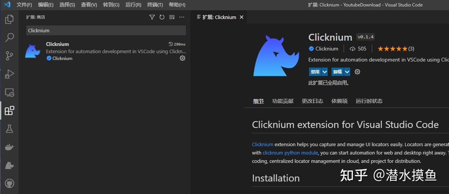
Task: Focus the extensions search field
Action: pos(106,31)
